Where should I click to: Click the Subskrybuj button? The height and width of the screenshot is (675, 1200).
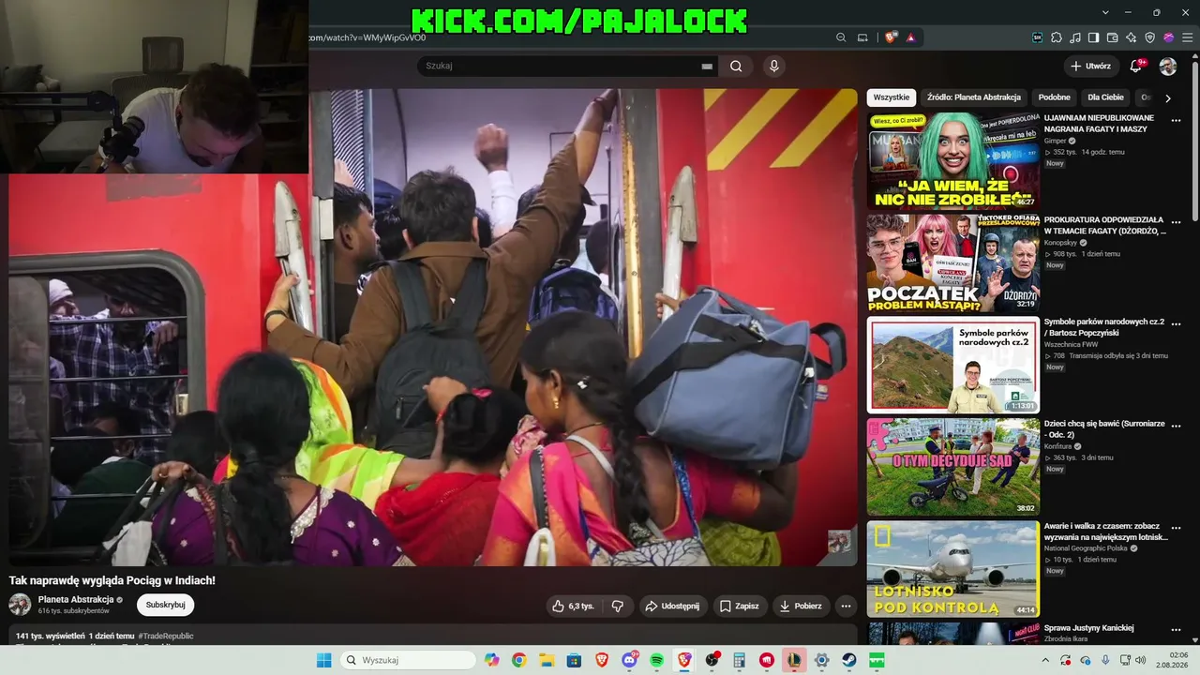click(166, 605)
